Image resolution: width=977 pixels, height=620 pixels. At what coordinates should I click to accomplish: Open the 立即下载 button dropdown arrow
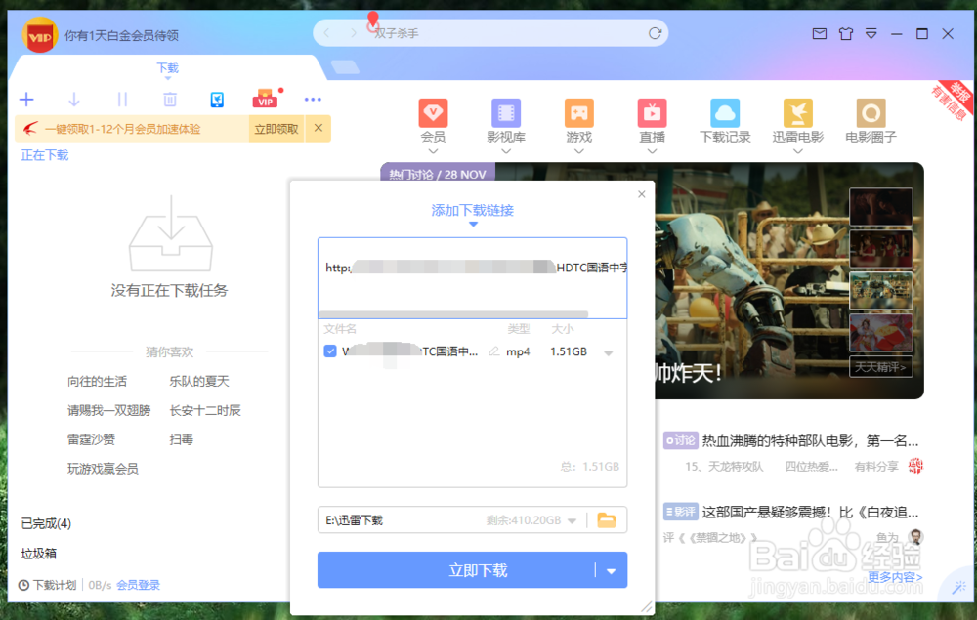click(x=612, y=571)
